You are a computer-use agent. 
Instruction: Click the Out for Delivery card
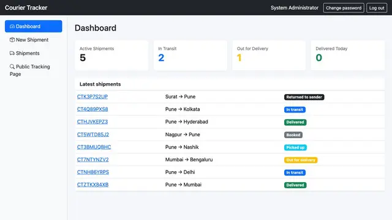269,56
